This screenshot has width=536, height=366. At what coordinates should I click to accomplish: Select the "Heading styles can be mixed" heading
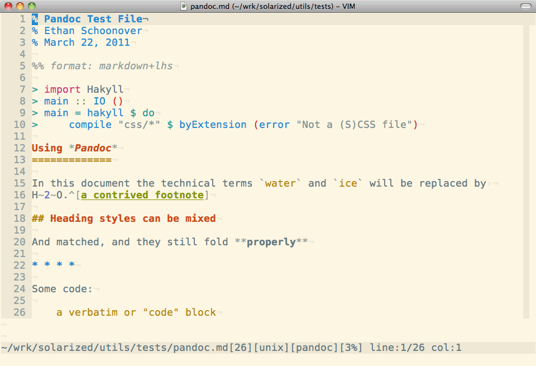[132, 218]
